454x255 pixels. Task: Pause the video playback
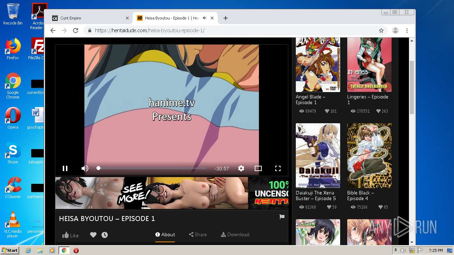click(x=65, y=169)
